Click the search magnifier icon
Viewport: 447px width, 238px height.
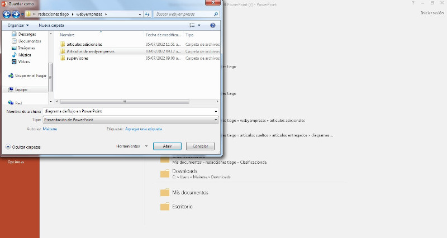(216, 14)
